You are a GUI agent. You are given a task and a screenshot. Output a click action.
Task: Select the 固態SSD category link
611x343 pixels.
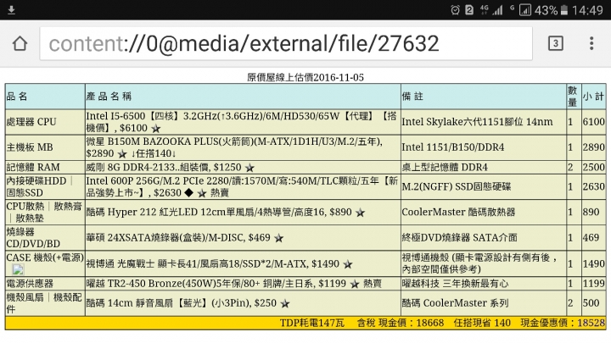point(25,192)
